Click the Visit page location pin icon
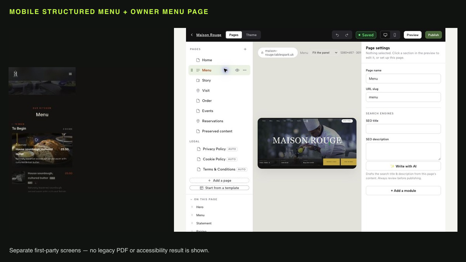 click(198, 90)
